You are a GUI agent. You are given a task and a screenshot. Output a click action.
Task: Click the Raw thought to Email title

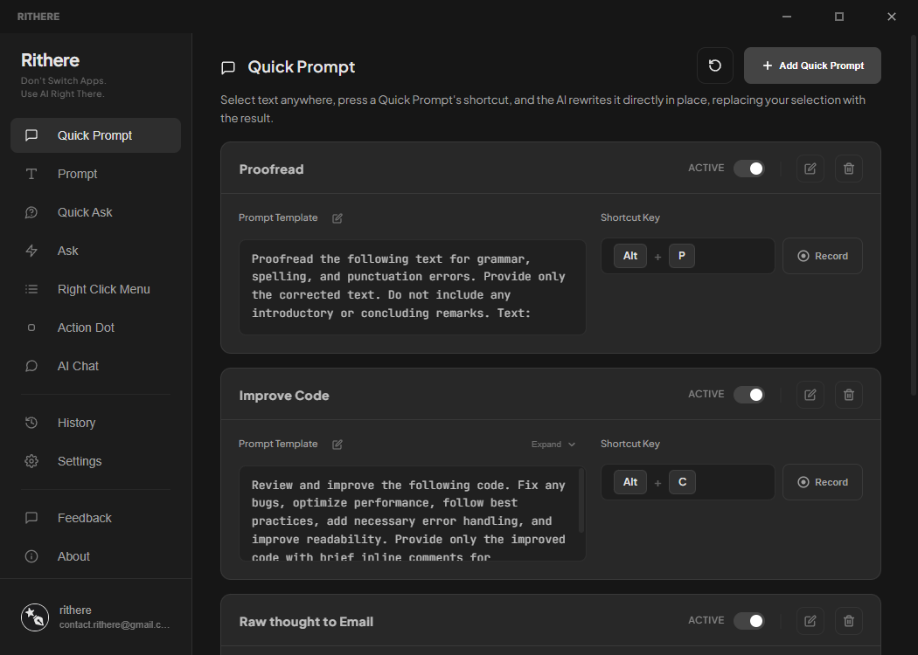[x=306, y=622]
